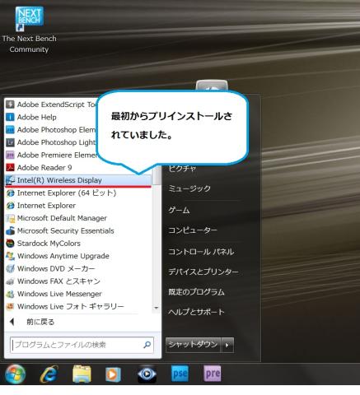The width and height of the screenshot is (360, 395).
Task: Open ゲーム in the Start menu
Action: click(x=179, y=210)
